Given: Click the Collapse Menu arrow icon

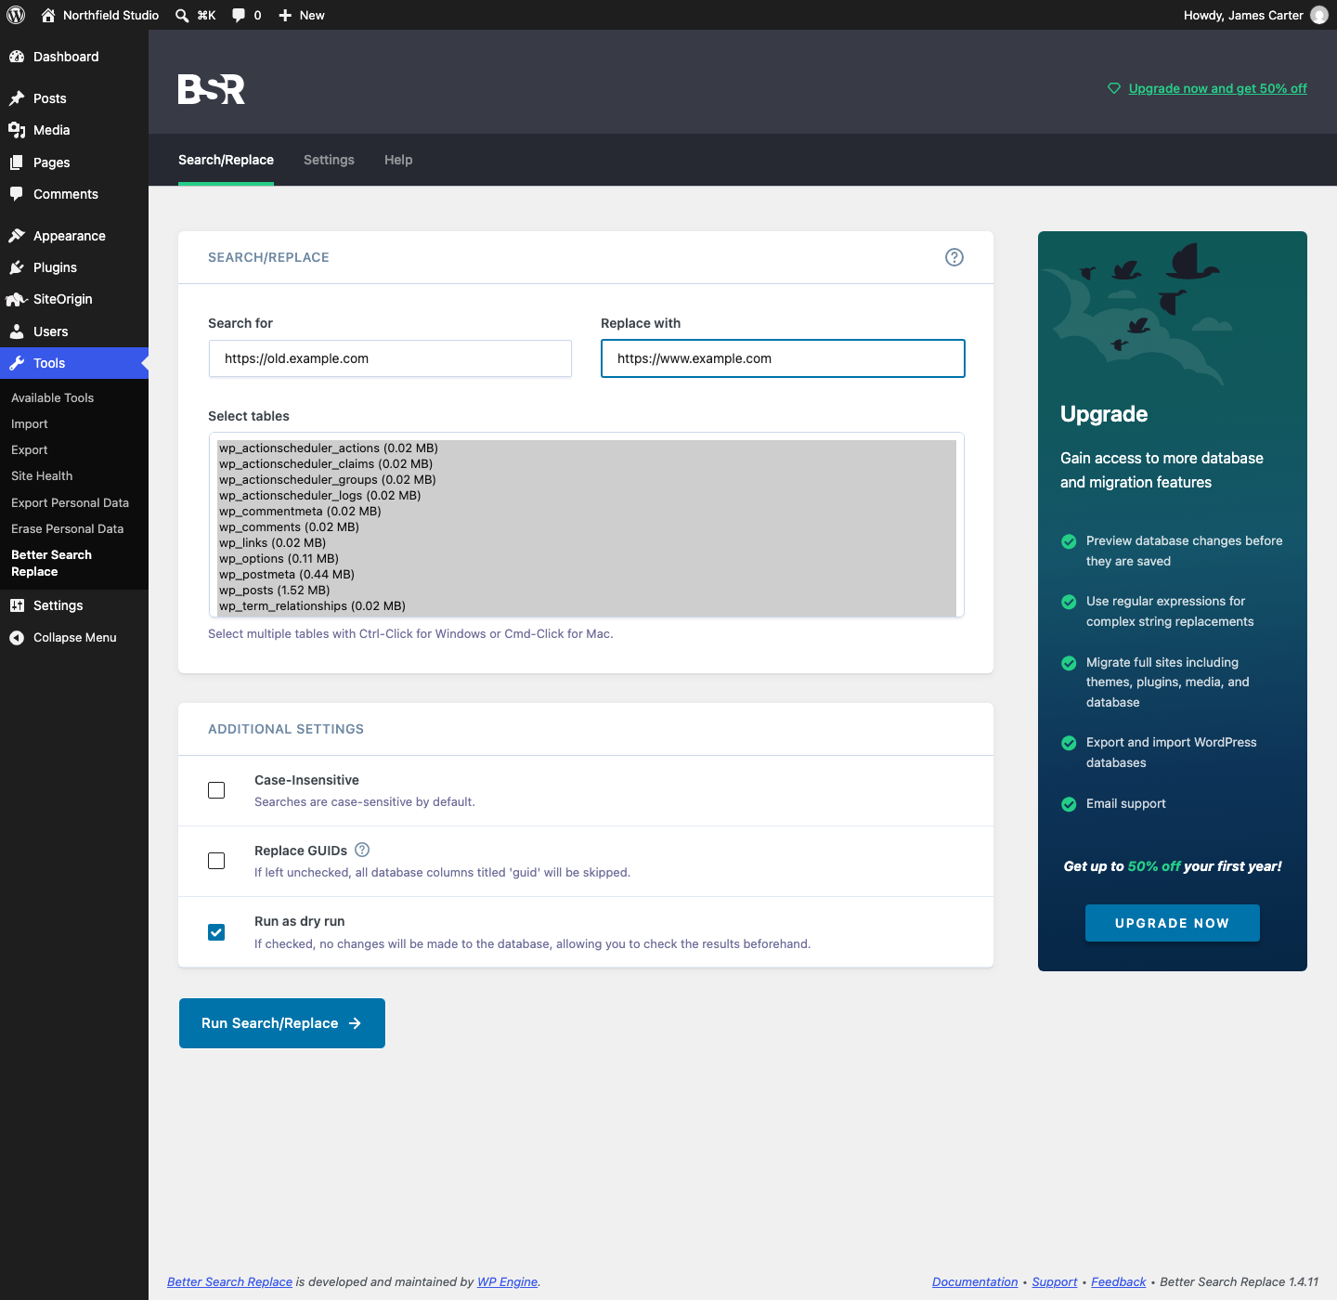Looking at the screenshot, I should pyautogui.click(x=17, y=638).
